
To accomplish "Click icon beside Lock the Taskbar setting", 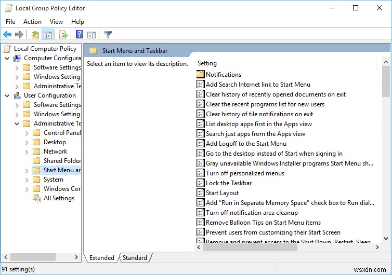I will tap(200, 183).
